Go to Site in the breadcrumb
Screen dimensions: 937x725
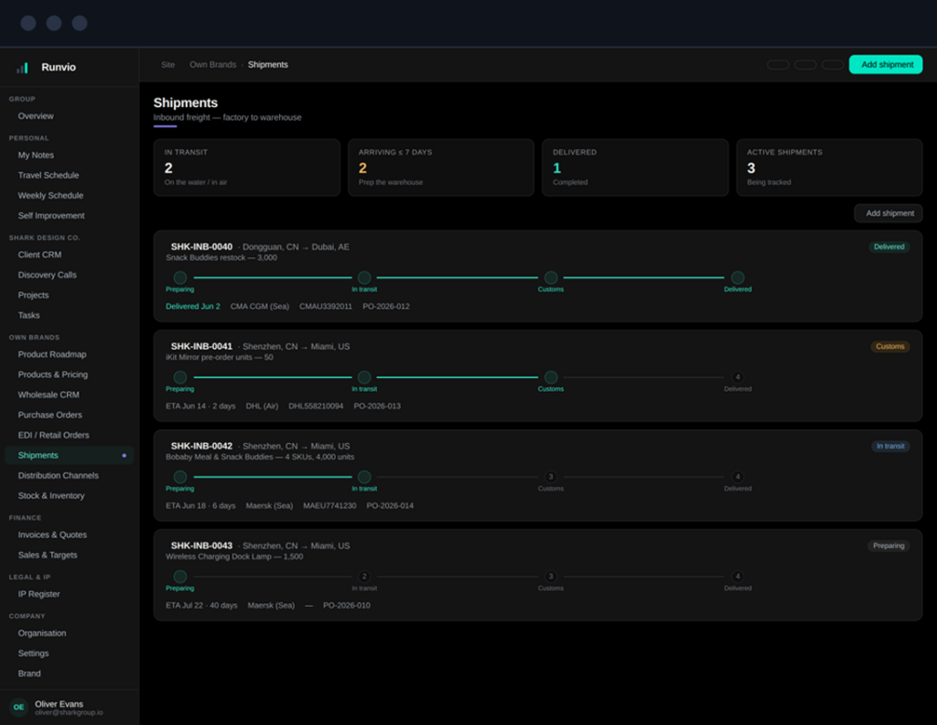[168, 65]
